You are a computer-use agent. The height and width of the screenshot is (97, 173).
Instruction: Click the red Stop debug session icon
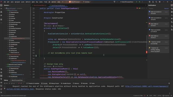tap(19, 83)
